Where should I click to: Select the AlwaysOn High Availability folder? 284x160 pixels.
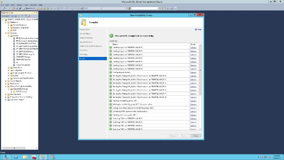click(21, 86)
